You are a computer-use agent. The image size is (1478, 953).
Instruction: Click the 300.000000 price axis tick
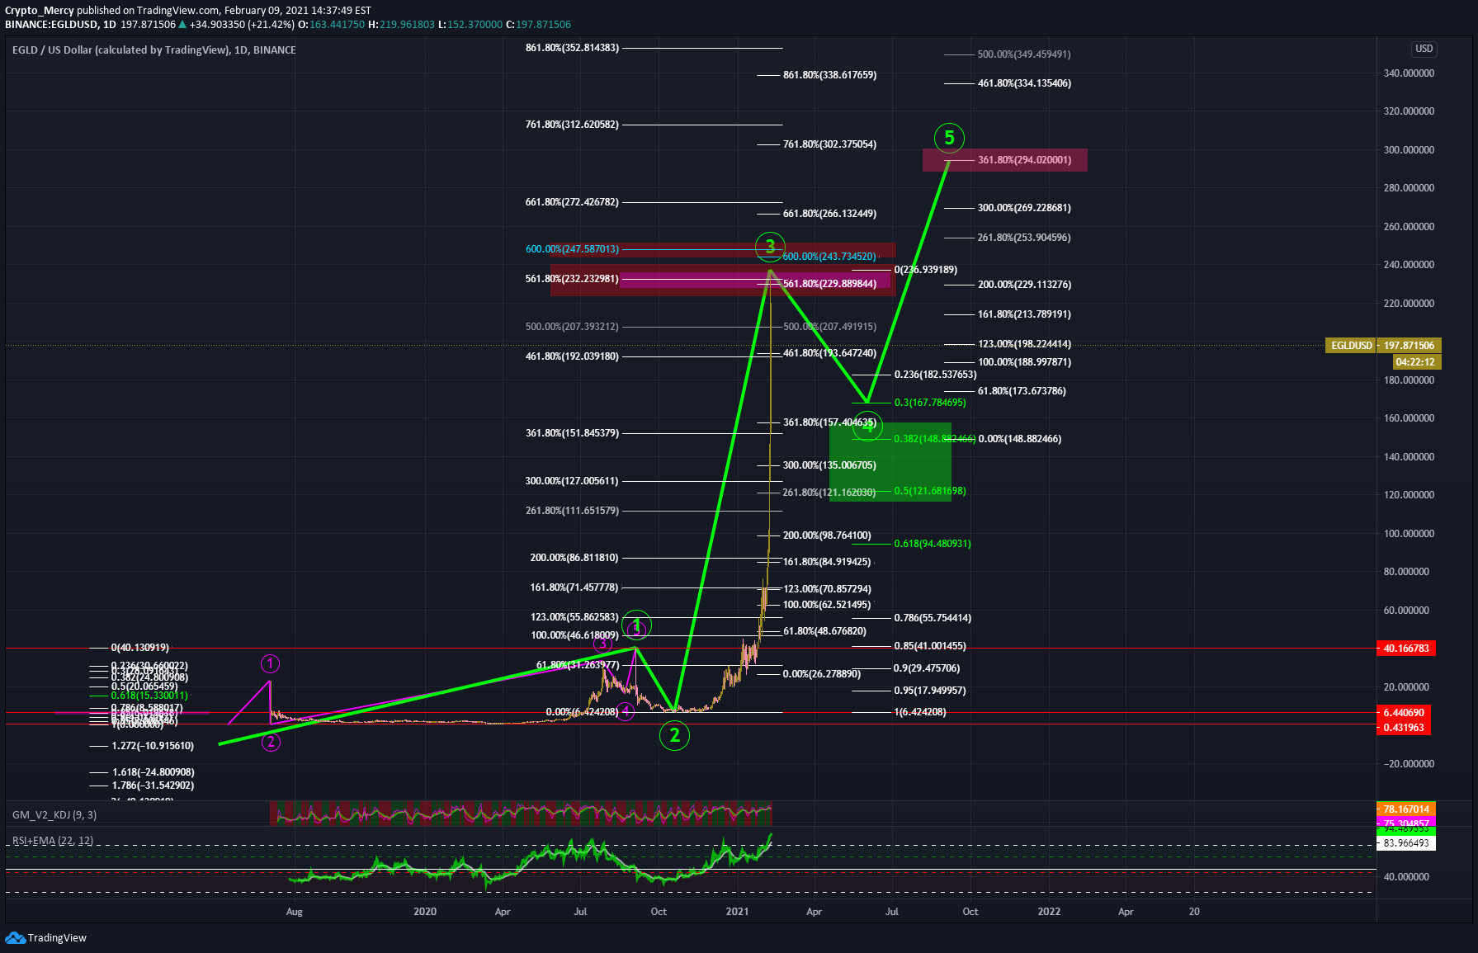tap(1409, 150)
